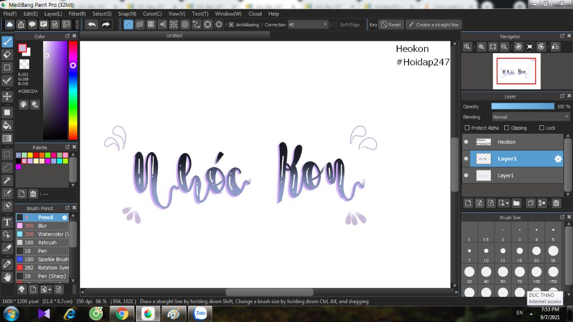Undock the Color panel
573x322 pixels.
click(67, 36)
